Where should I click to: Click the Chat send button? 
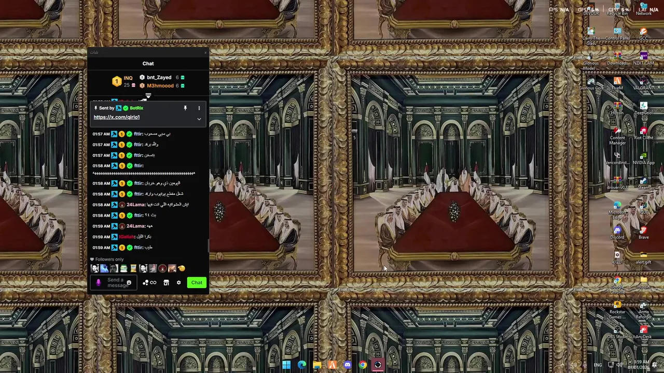pos(197,282)
